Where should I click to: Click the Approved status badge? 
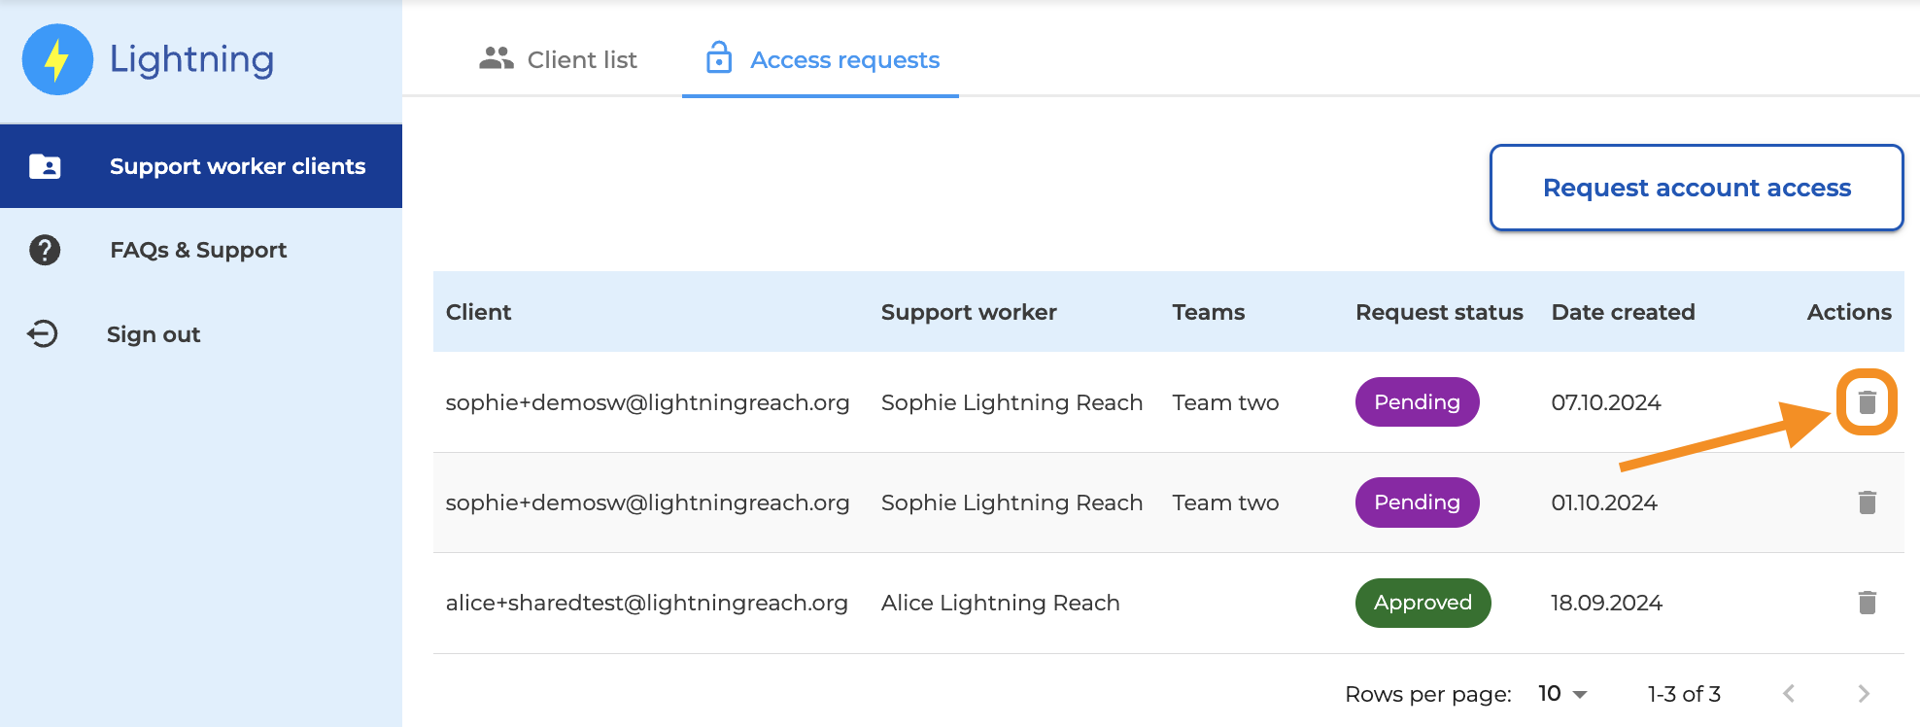[1423, 603]
